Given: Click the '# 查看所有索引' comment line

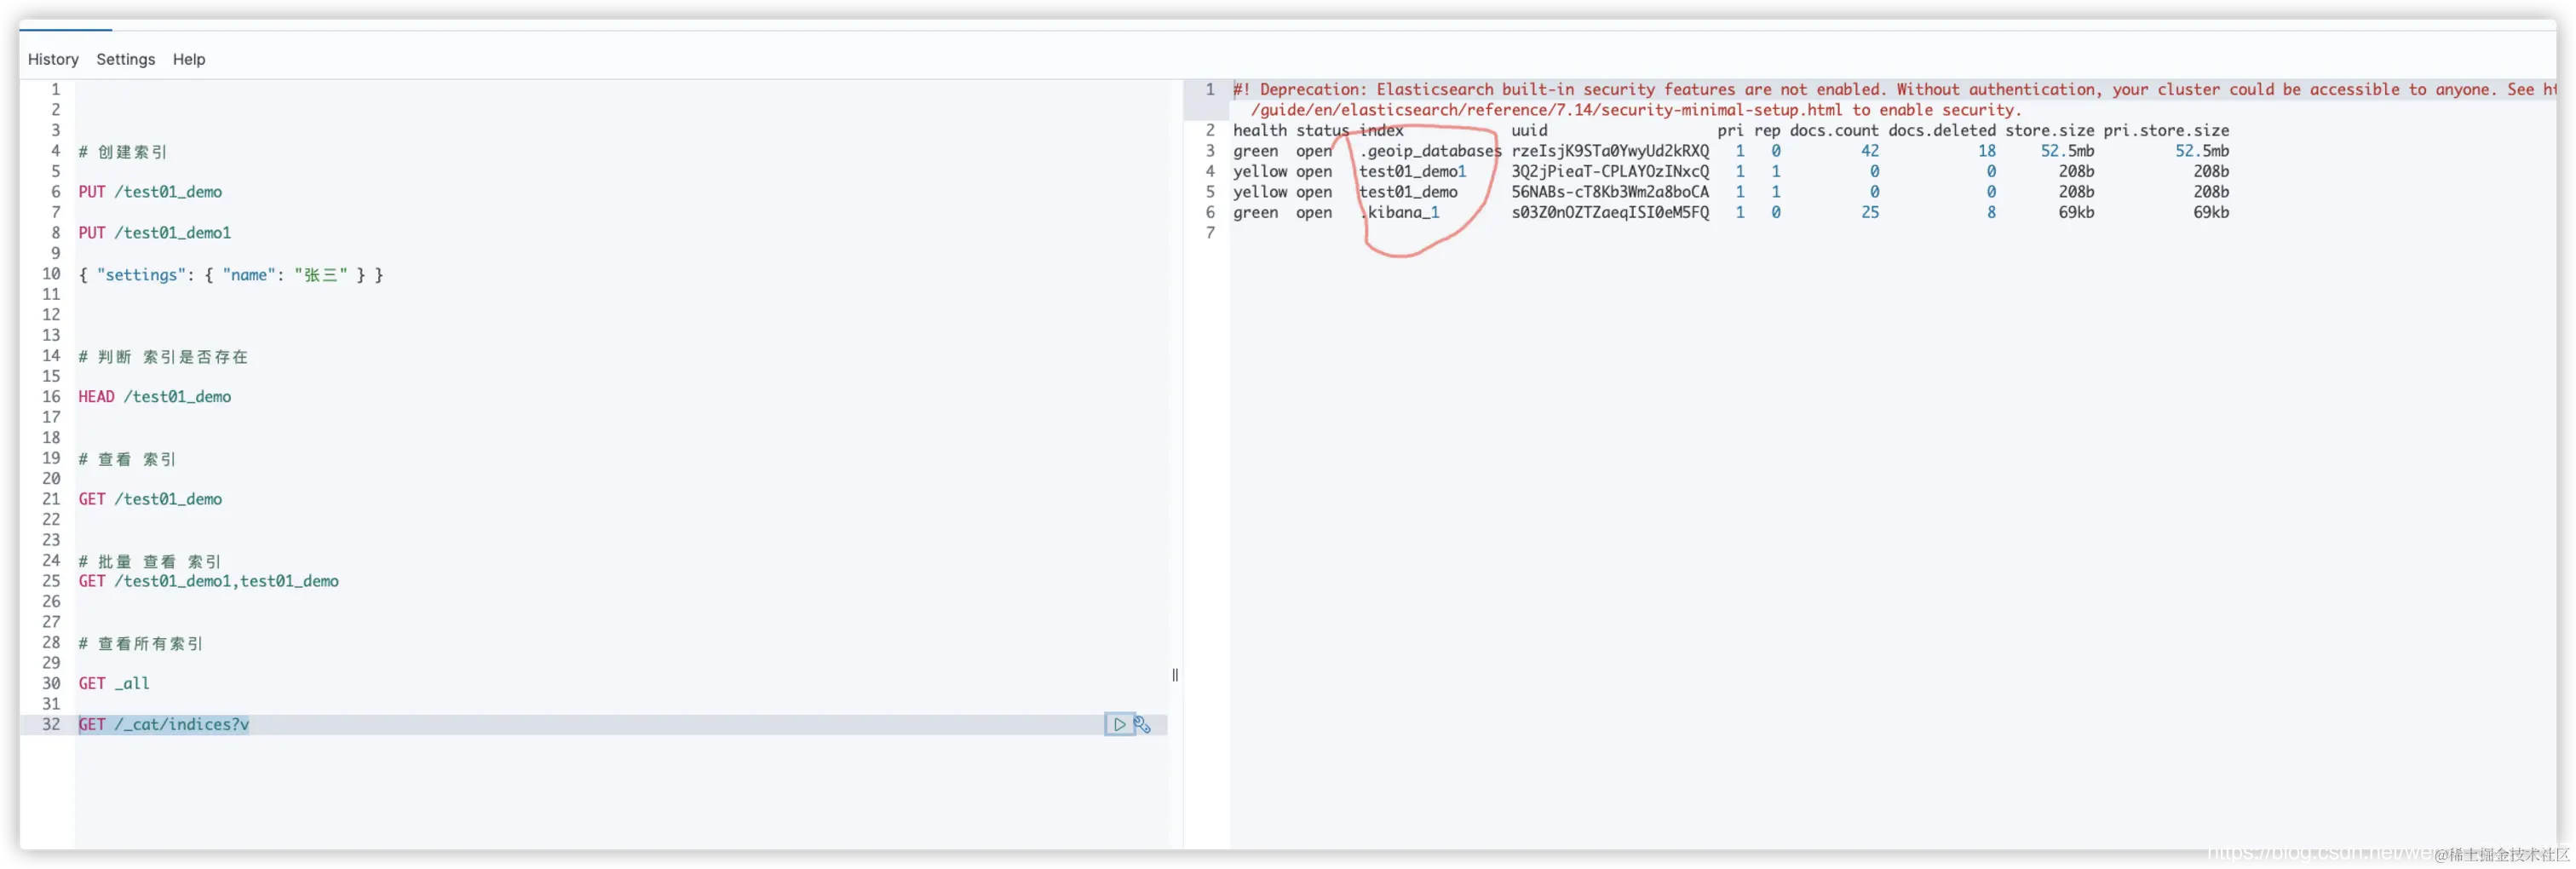Looking at the screenshot, I should (x=141, y=643).
